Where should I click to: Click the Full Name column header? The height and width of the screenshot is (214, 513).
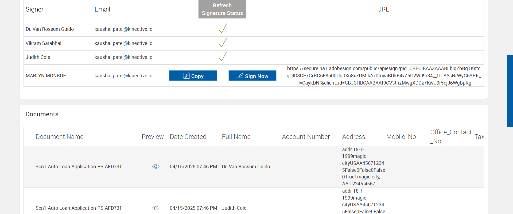236,137
